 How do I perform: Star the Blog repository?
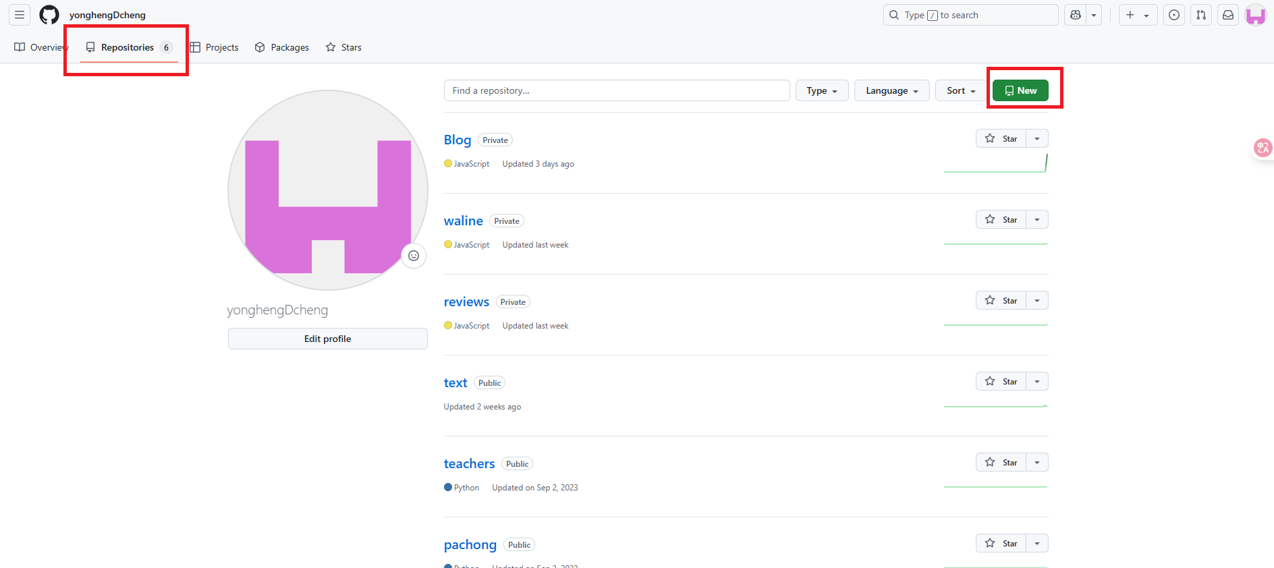click(1001, 138)
